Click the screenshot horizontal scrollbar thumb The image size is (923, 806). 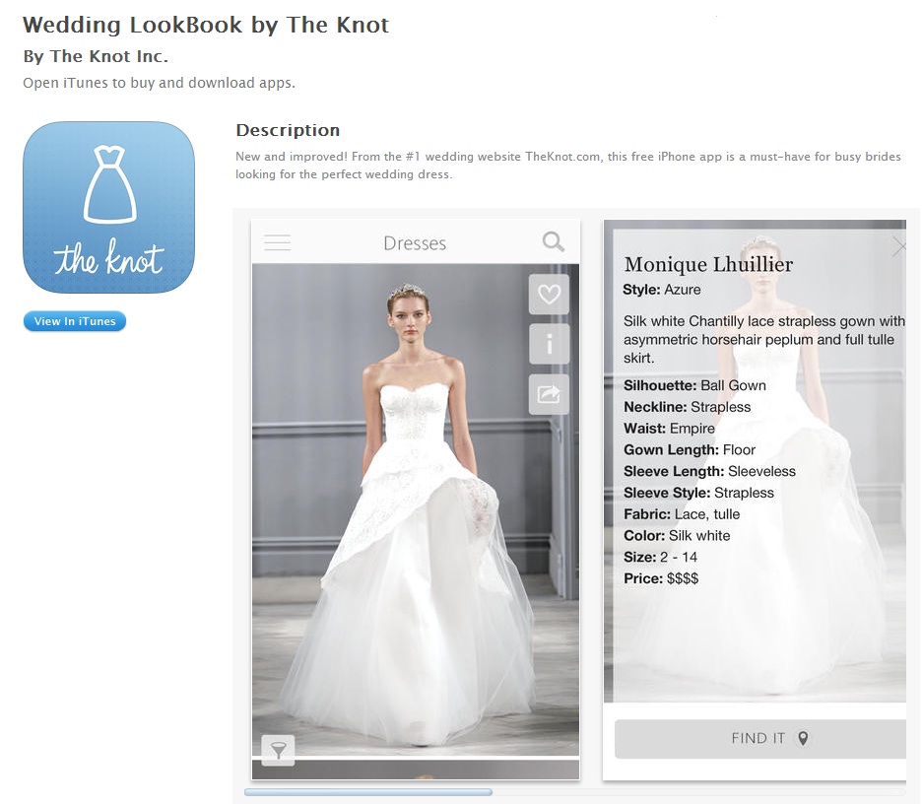point(367,792)
